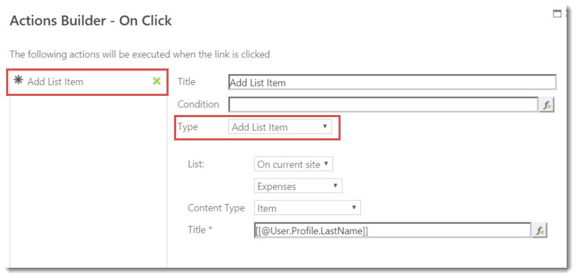Screen dimensions: 577x278
Task: Open the Expenses list dropdown
Action: pos(298,186)
